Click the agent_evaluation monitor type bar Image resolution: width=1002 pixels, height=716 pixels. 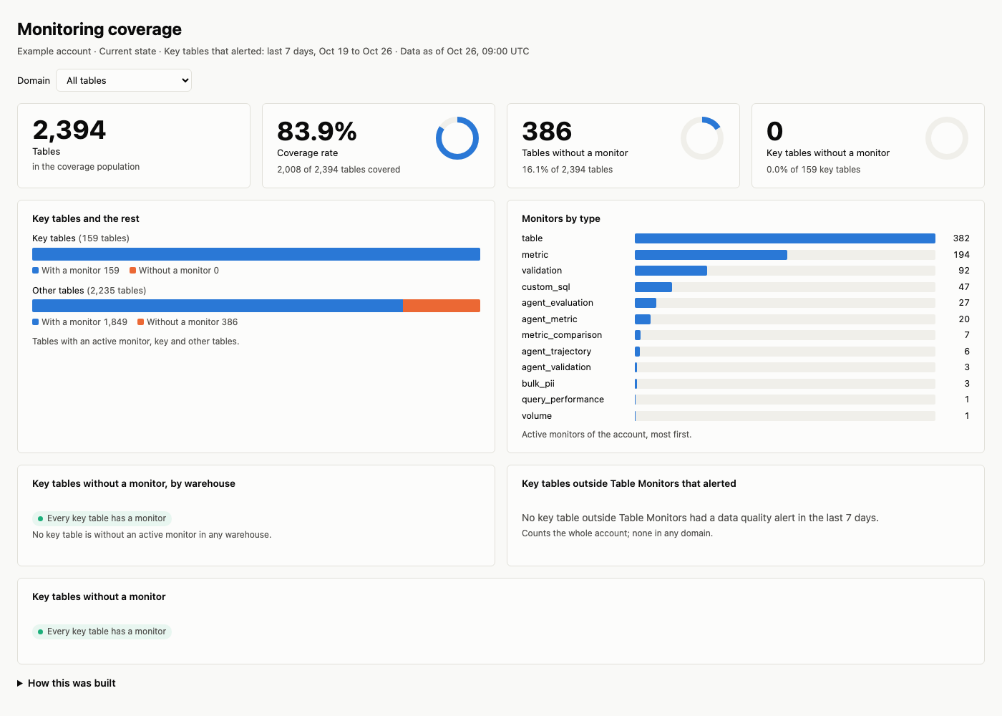(646, 303)
